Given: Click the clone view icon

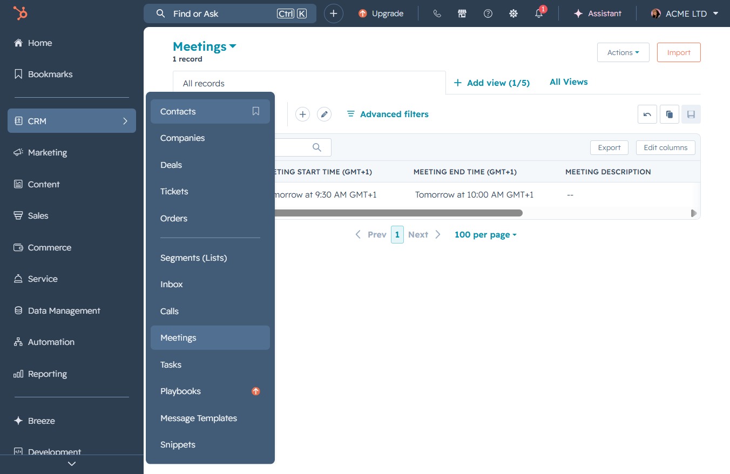Looking at the screenshot, I should tap(670, 114).
